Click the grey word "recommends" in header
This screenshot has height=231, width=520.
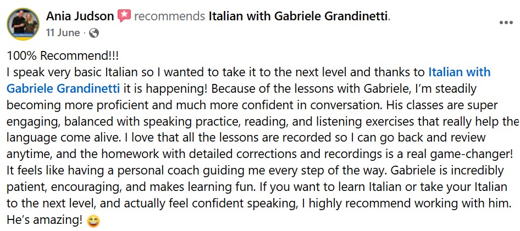click(x=169, y=16)
